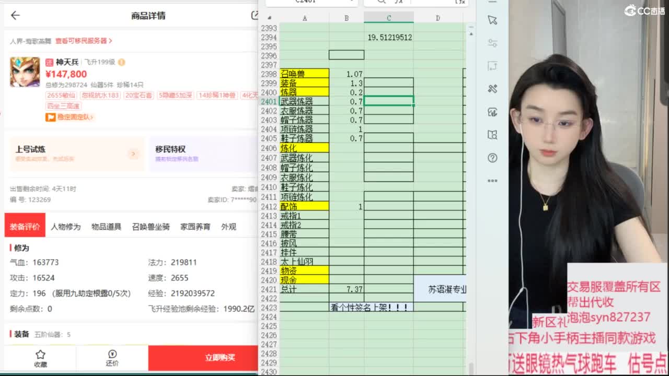The height and width of the screenshot is (376, 669).
Task: Click the 苏语凝专业 merged cell
Action: 440,289
